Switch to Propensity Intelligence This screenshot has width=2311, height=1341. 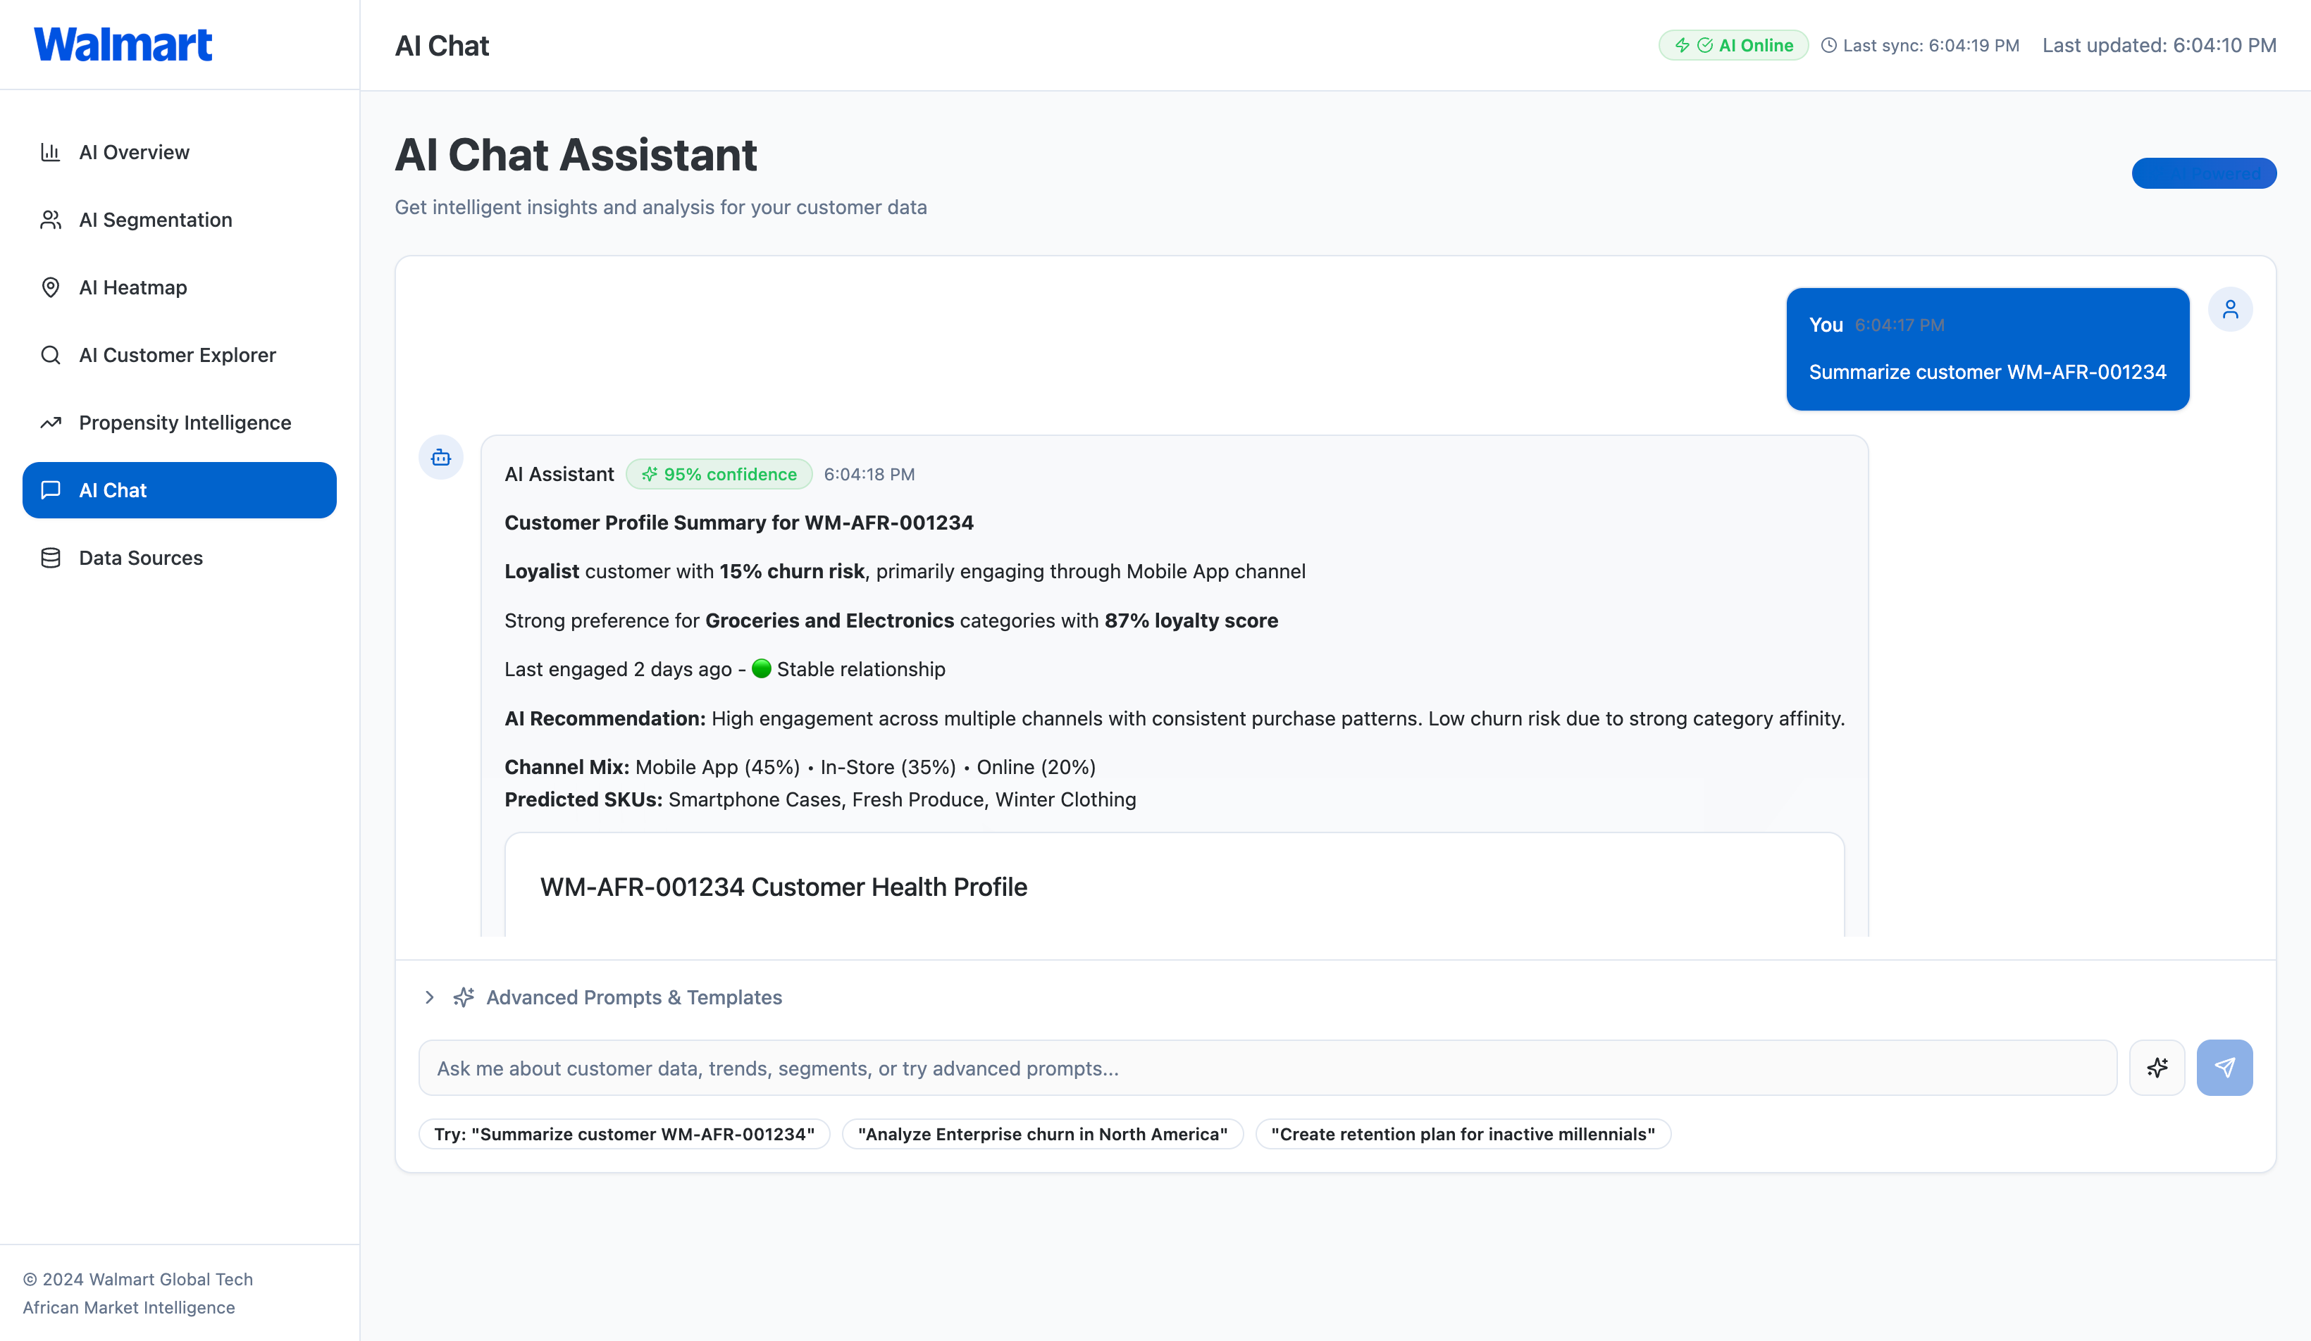coord(180,423)
